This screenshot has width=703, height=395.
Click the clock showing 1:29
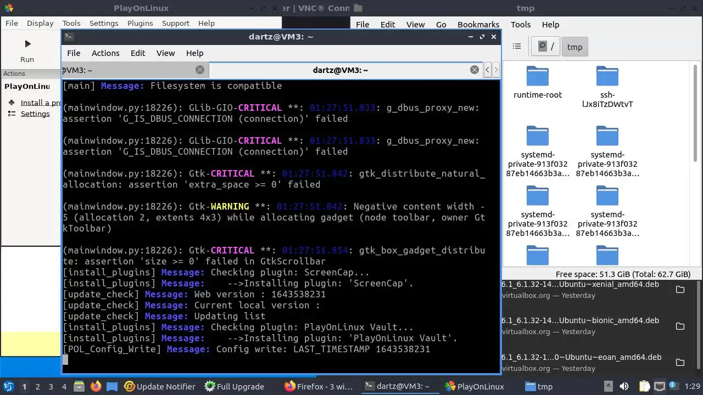point(692,386)
